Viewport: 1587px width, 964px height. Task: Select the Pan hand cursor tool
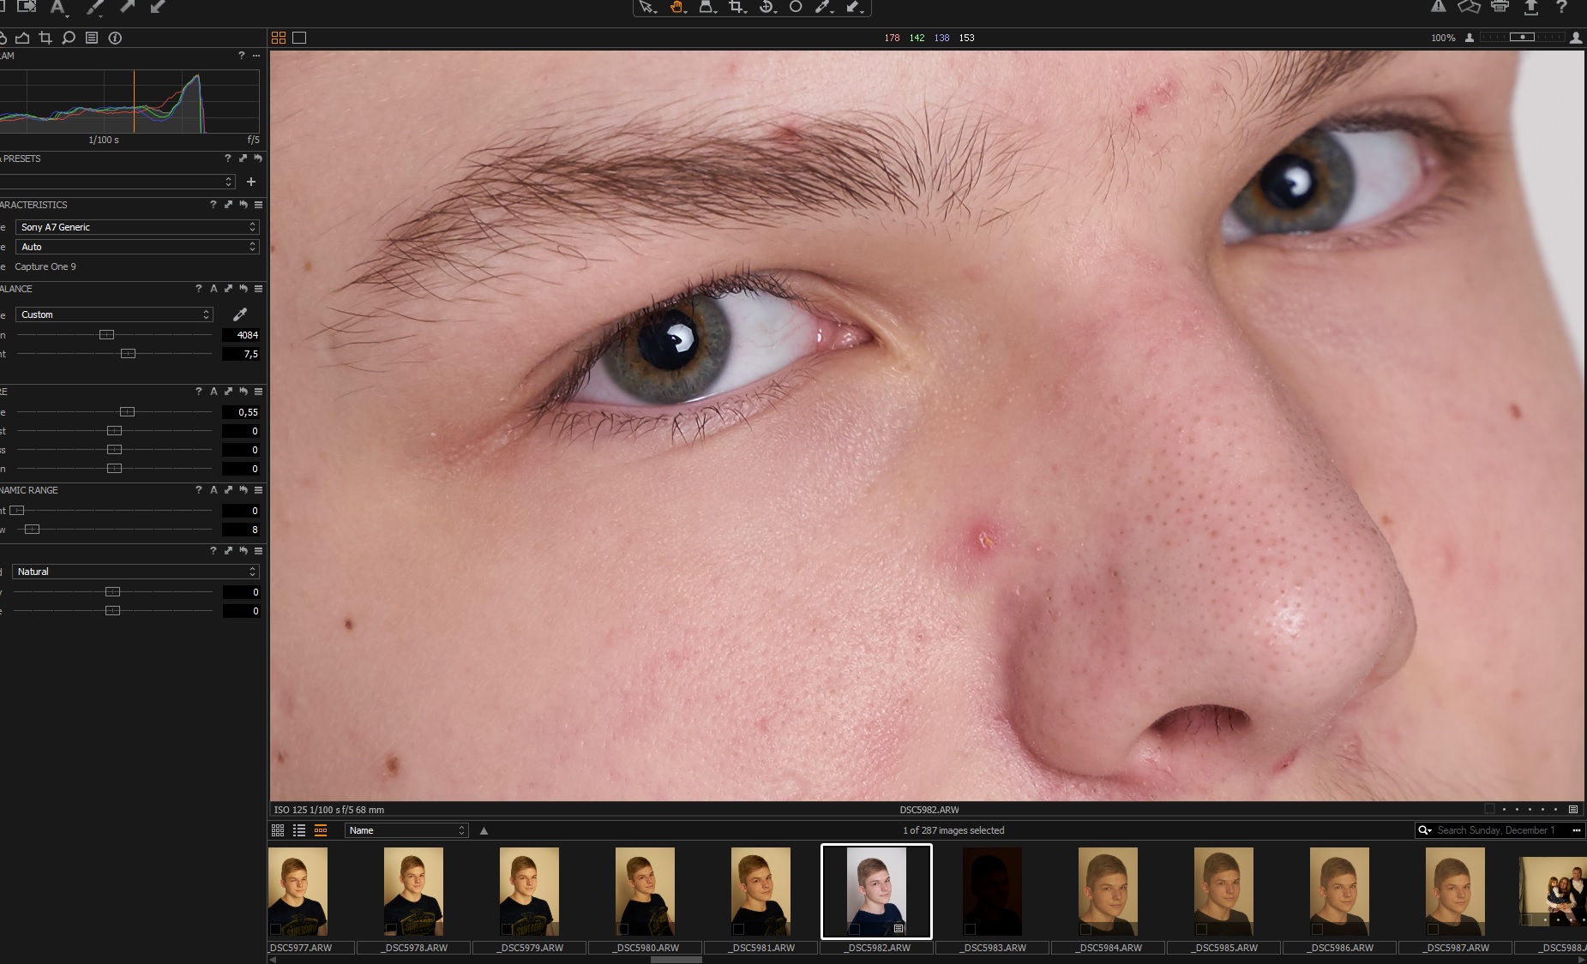tap(677, 7)
